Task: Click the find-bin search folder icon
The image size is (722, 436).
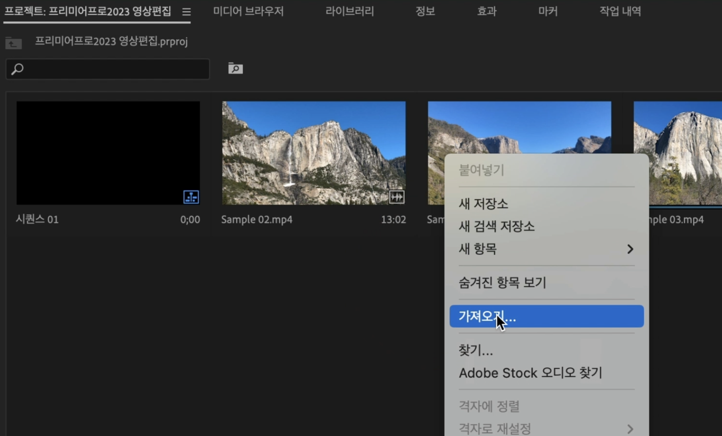Action: pyautogui.click(x=235, y=68)
